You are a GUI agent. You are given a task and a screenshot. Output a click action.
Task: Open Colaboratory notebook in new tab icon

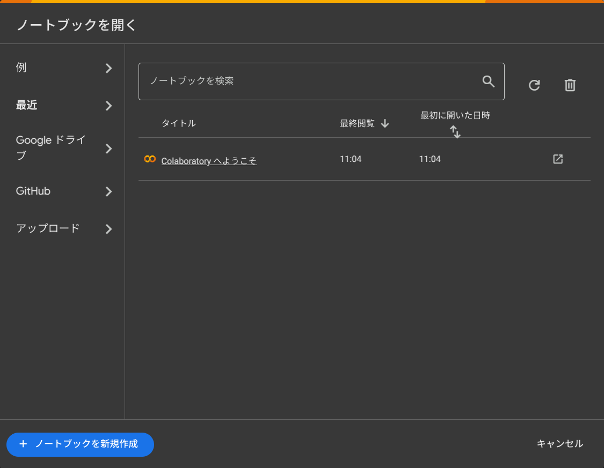(558, 159)
